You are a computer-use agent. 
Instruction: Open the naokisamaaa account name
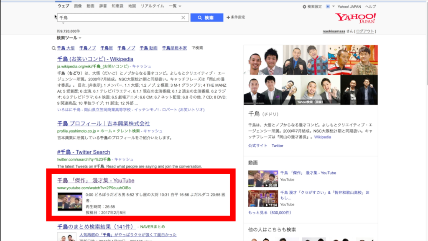pos(334,31)
